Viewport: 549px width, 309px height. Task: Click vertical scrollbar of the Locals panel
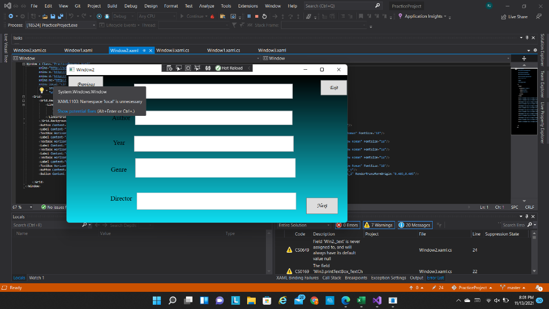269,252
